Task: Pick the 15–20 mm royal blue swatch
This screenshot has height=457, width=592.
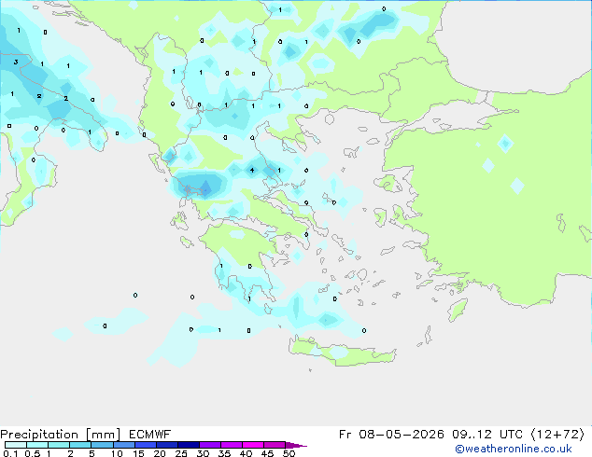Action: 146,445
